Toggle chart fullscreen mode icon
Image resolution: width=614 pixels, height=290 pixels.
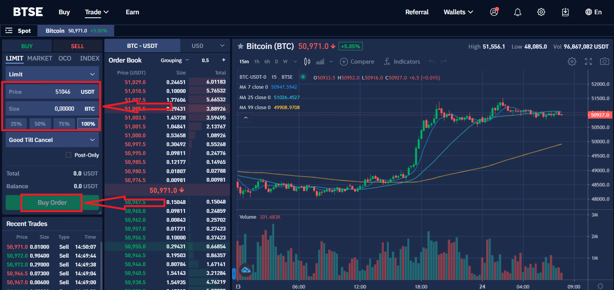(588, 62)
